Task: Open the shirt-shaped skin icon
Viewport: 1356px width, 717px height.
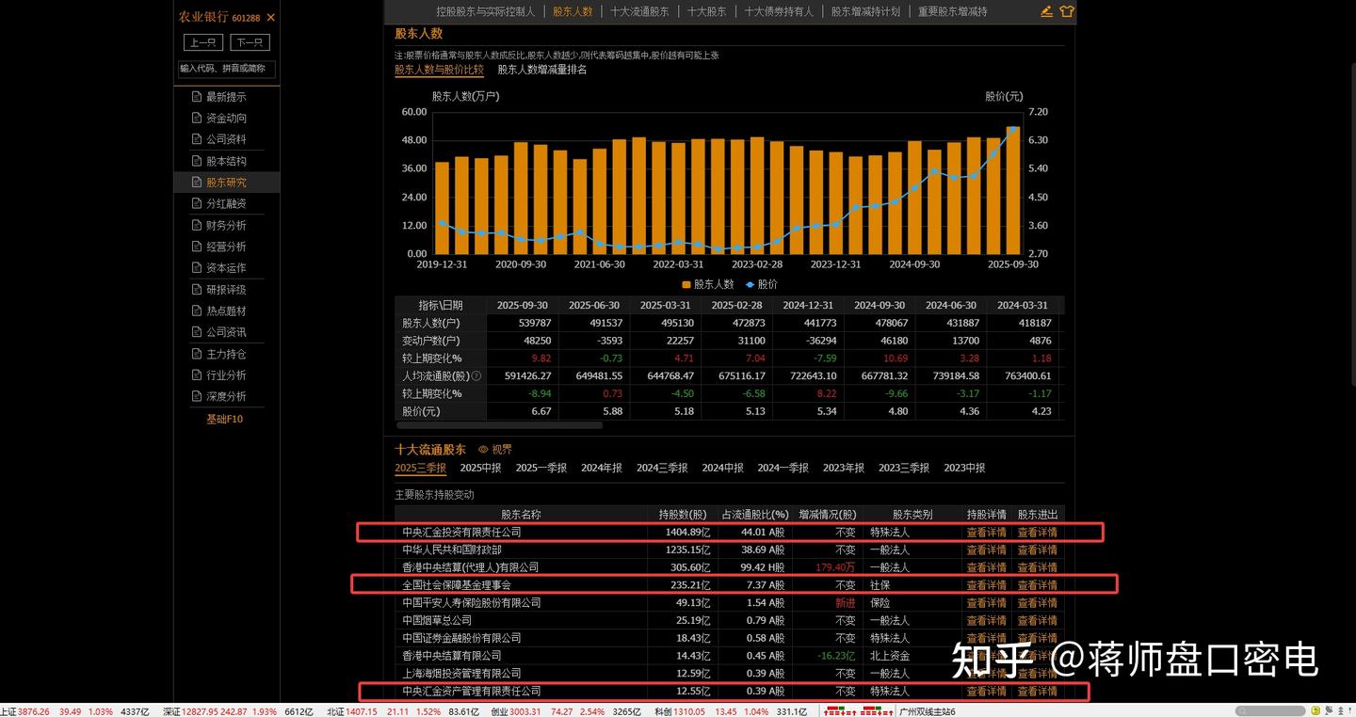Action: point(1066,11)
